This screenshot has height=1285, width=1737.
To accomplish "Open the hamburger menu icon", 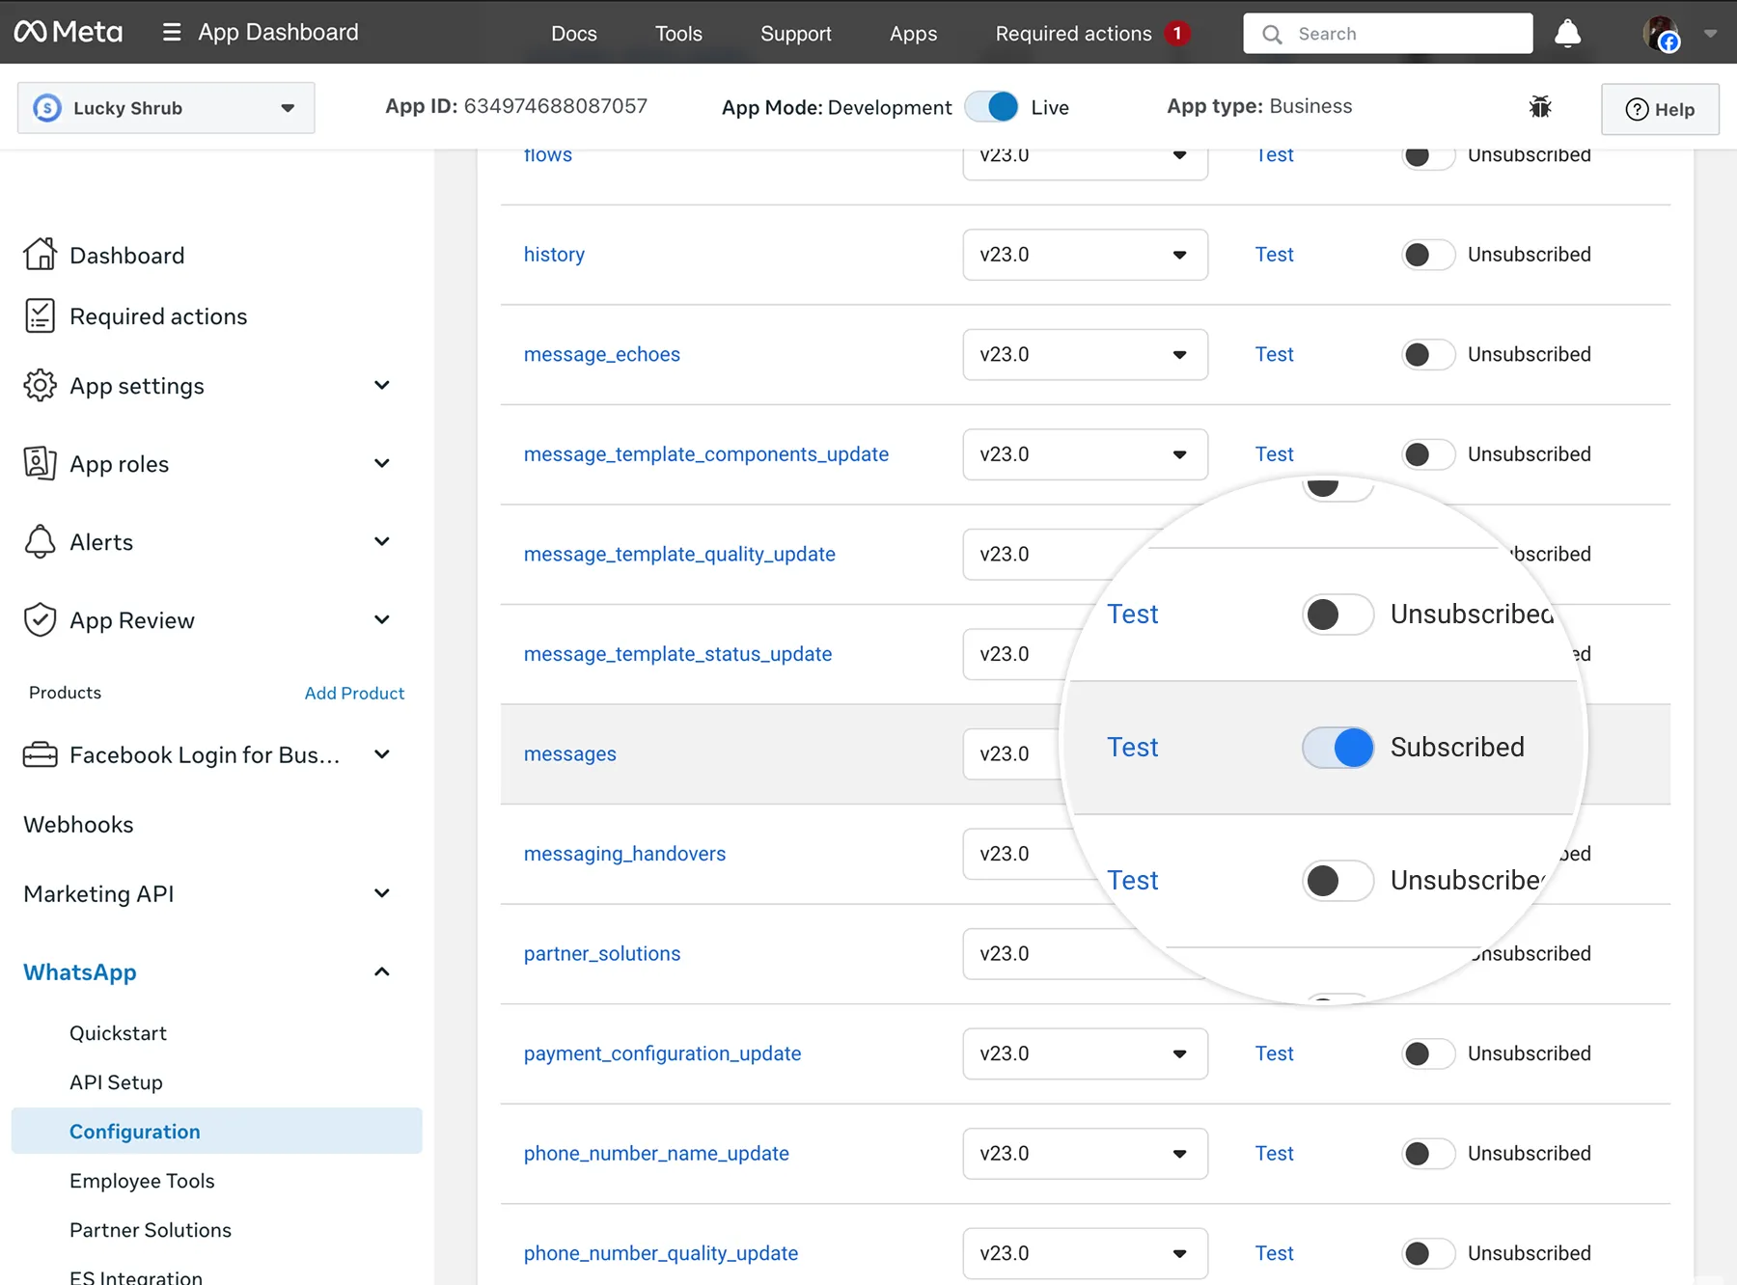I will click(172, 33).
